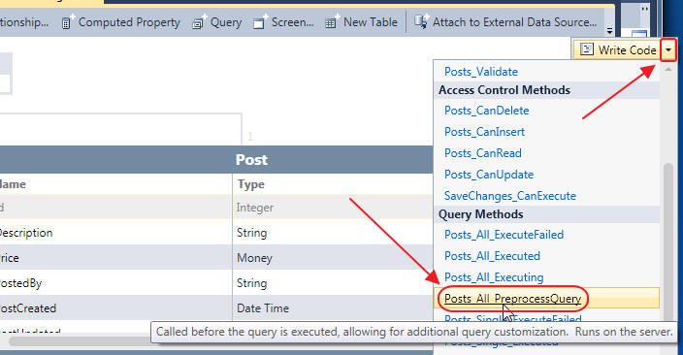Viewport: 683px width, 355px height.
Task: Choose Posts_CanInsert access control method
Action: (484, 132)
